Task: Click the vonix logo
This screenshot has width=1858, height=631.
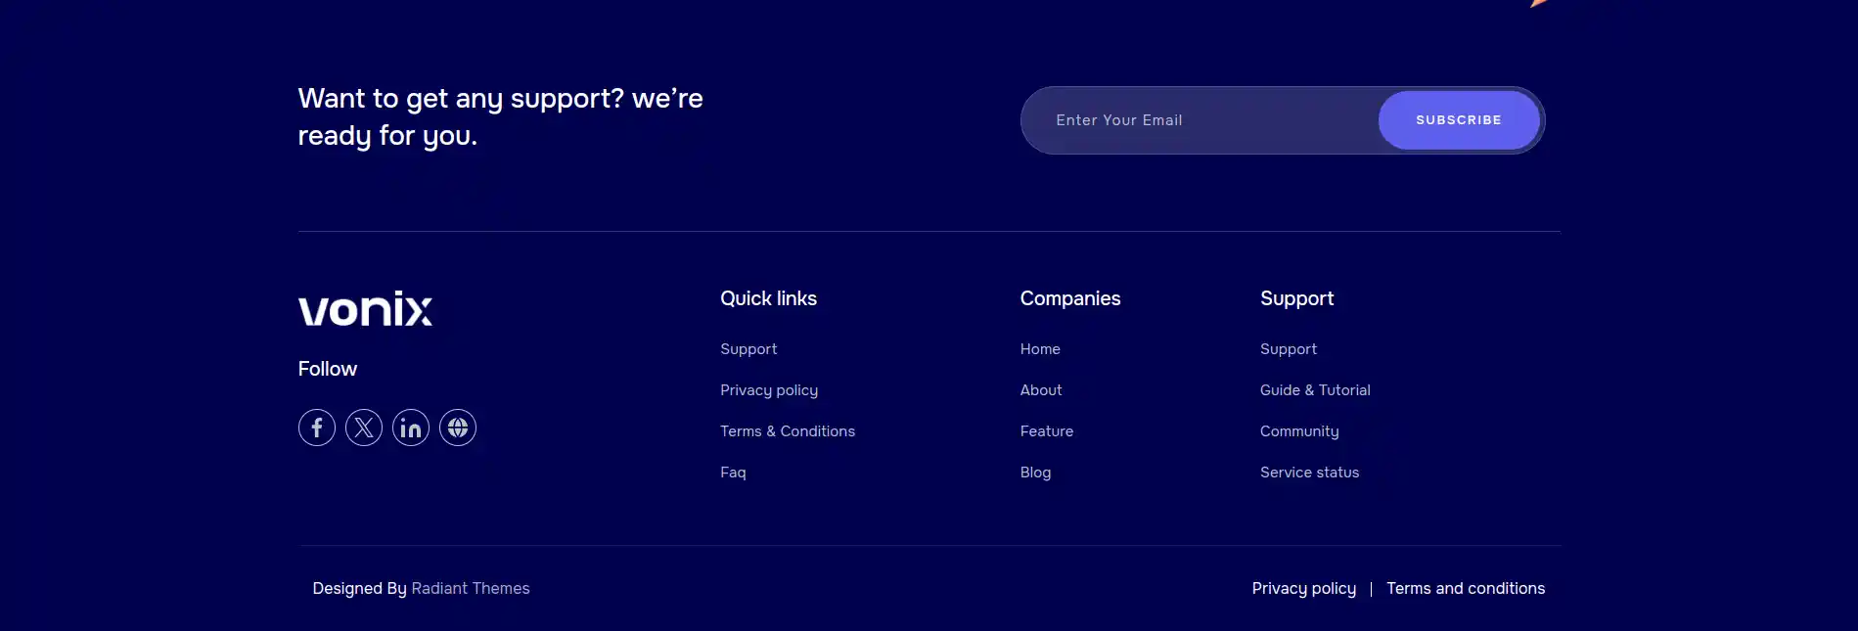Action: coord(365,308)
